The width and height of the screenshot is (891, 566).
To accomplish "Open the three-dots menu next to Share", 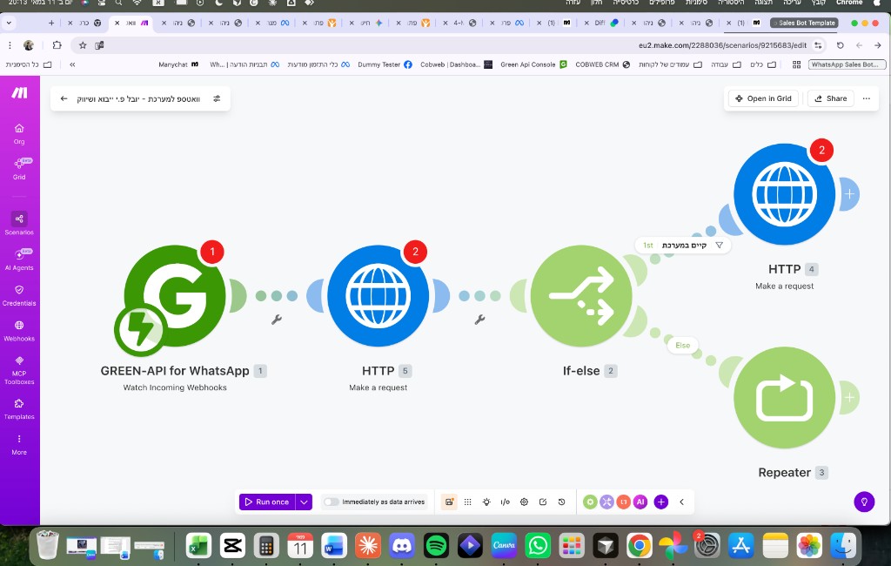I will tap(867, 98).
